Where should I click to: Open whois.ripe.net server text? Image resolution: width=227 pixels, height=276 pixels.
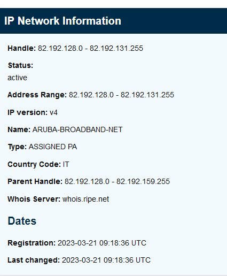[x=85, y=199]
